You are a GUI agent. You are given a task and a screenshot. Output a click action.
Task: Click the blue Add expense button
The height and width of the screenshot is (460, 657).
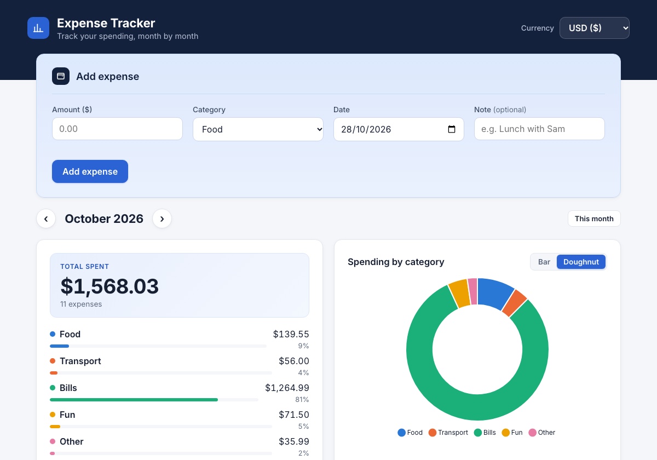[x=90, y=171]
